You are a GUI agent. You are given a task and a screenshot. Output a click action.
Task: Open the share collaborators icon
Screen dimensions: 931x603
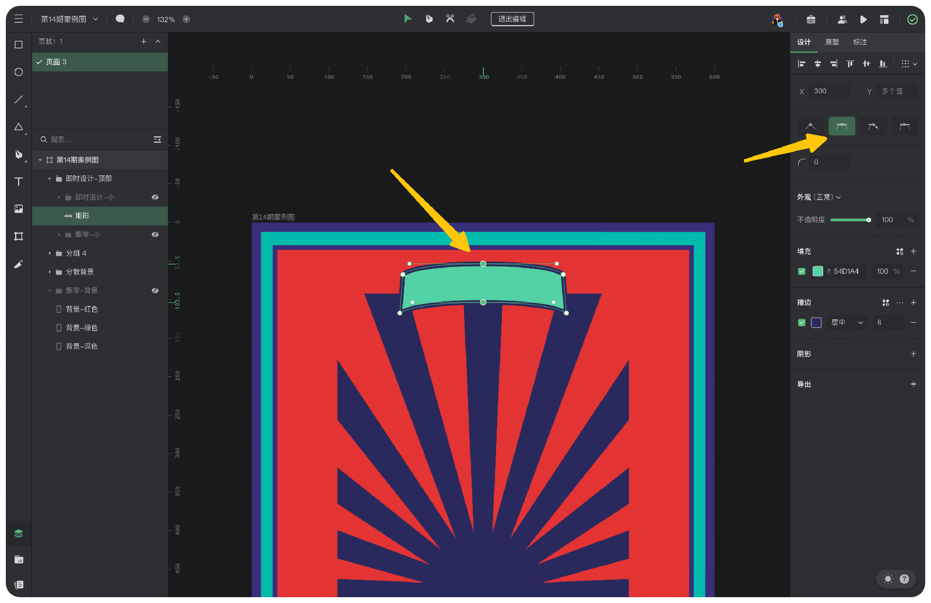842,19
